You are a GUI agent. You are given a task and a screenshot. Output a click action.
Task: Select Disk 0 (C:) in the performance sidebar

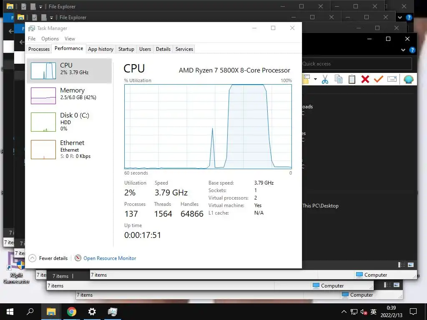pyautogui.click(x=69, y=122)
